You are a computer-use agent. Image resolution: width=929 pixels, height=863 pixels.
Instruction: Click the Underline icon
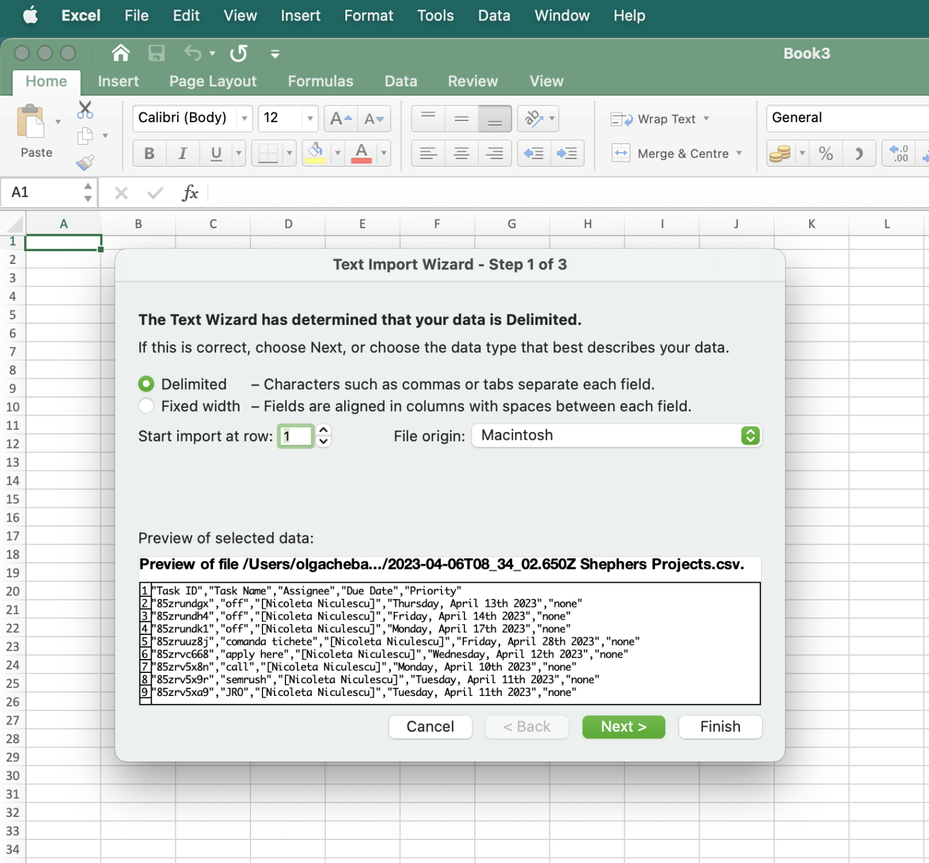(215, 153)
